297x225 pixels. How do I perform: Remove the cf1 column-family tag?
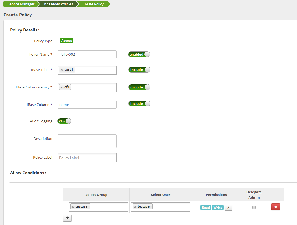[62, 87]
